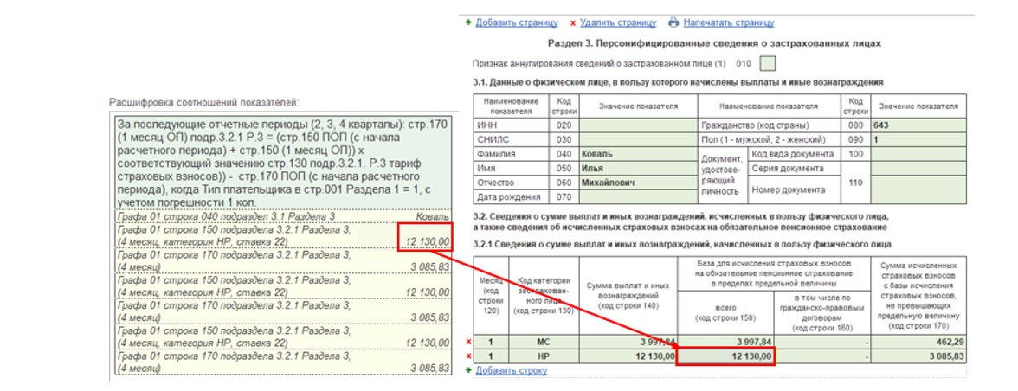Click the civil-contract column 160 cell in НР row

click(x=823, y=356)
